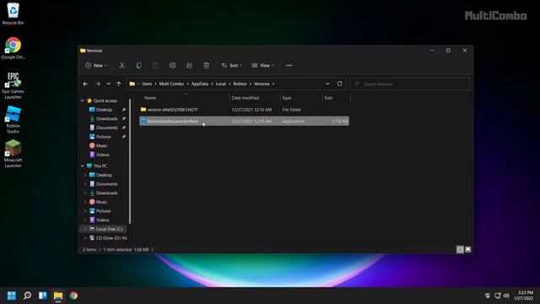Open Google Chrome desktop shortcut

[13, 48]
